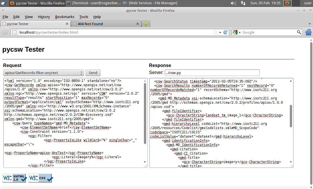Viewport: 313px width, 189px height.
Task: Select the pycsw Tester tab
Action: click(x=35, y=24)
